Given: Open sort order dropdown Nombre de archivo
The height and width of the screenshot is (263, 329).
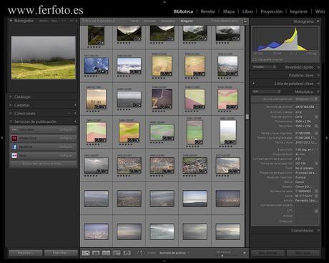Looking at the screenshot, I should tap(174, 253).
